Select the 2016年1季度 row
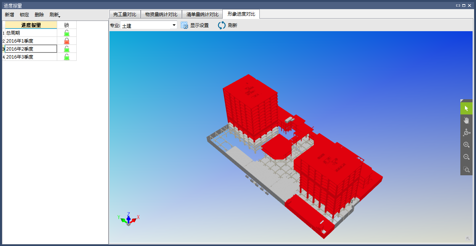This screenshot has width=476, height=246. pyautogui.click(x=31, y=41)
